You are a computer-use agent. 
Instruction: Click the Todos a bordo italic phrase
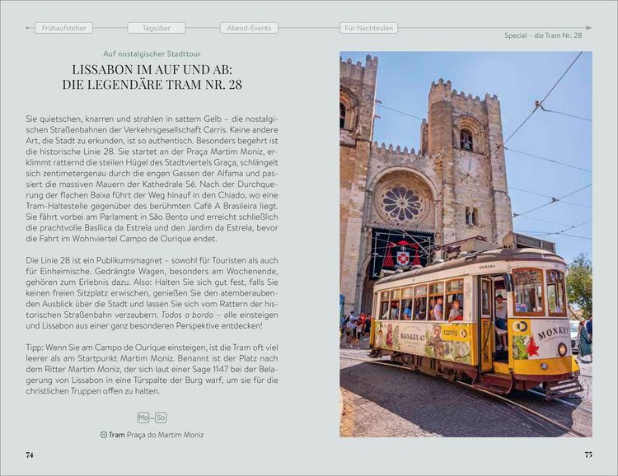click(188, 315)
